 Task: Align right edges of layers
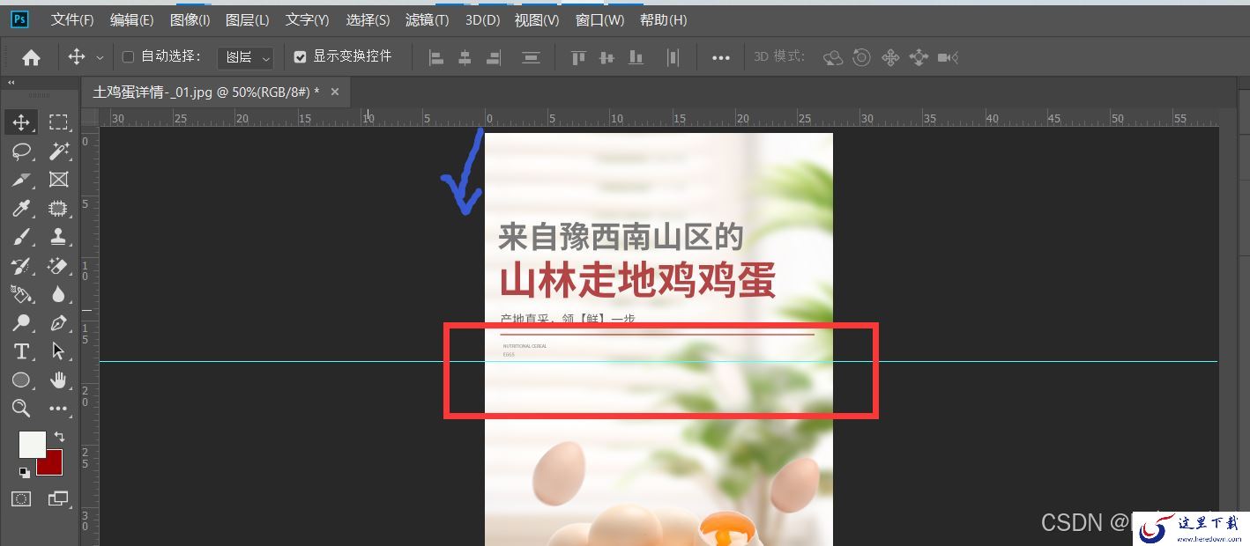494,57
